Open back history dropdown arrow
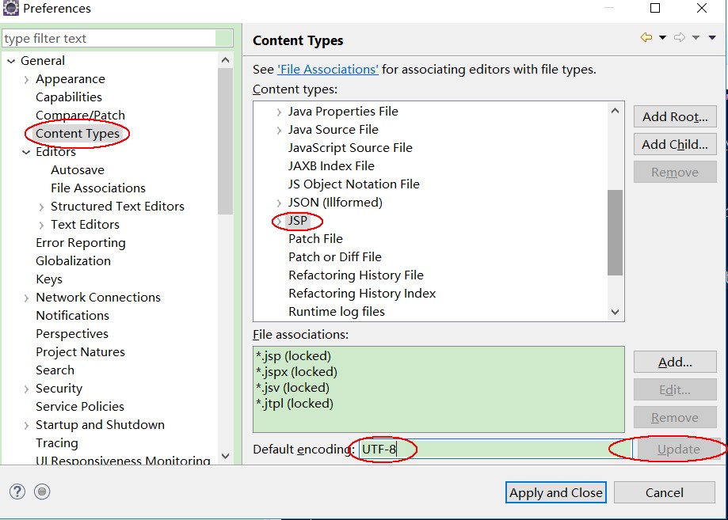Screen dimensions: 728x520 coord(663,37)
